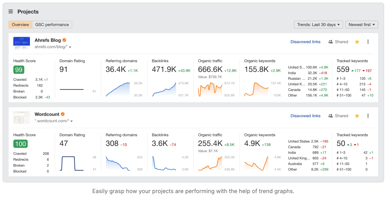
Task: Click the Wordcount Referring domains value 308
Action: (x=112, y=143)
